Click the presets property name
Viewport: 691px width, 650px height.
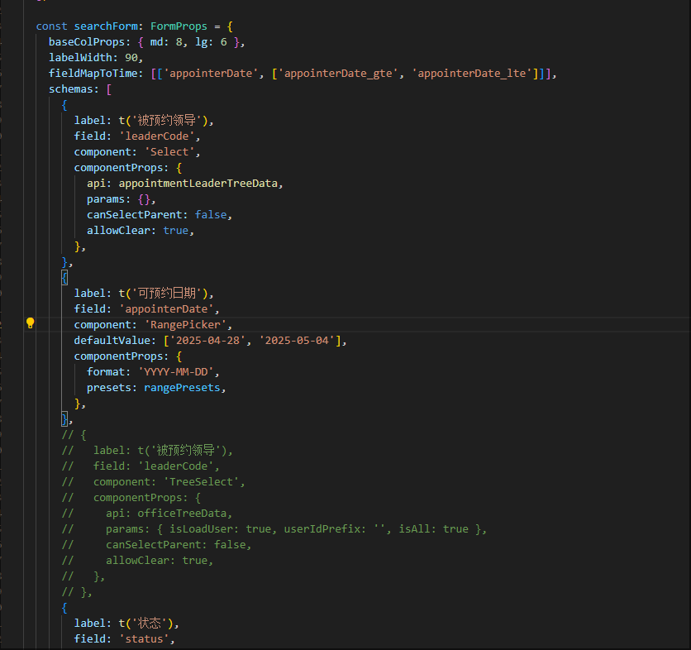[109, 388]
